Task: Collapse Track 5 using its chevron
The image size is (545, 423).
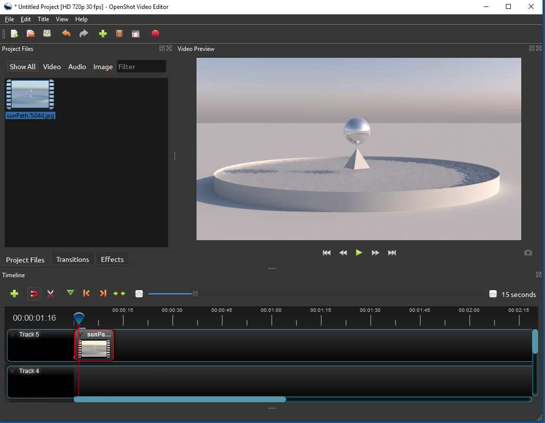Action: coord(12,335)
